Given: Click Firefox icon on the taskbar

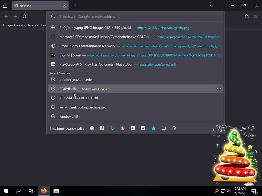Looking at the screenshot, I should click(43, 191).
